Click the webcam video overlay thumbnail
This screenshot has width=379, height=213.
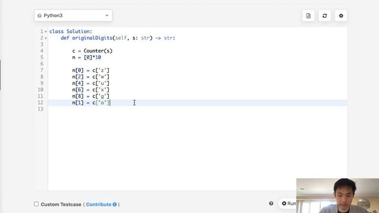pos(338,196)
